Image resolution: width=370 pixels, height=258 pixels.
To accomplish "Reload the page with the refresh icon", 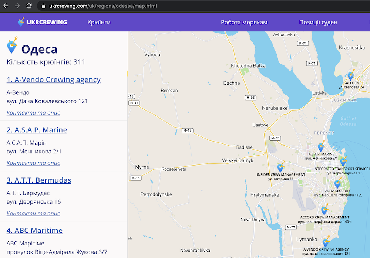I will click(x=29, y=6).
